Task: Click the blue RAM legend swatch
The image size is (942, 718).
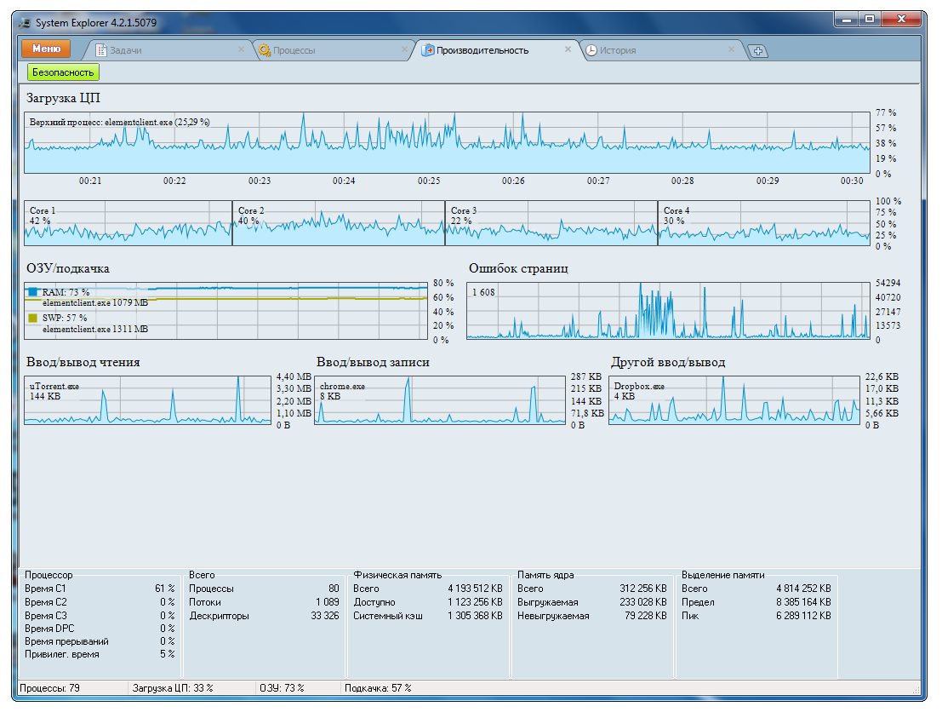Action: (33, 292)
